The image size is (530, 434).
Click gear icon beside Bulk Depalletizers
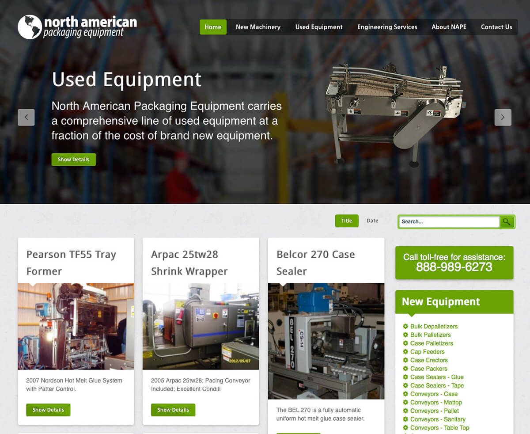tap(405, 326)
